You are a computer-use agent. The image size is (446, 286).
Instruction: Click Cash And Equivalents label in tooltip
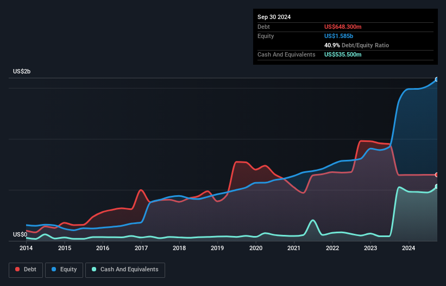point(286,54)
